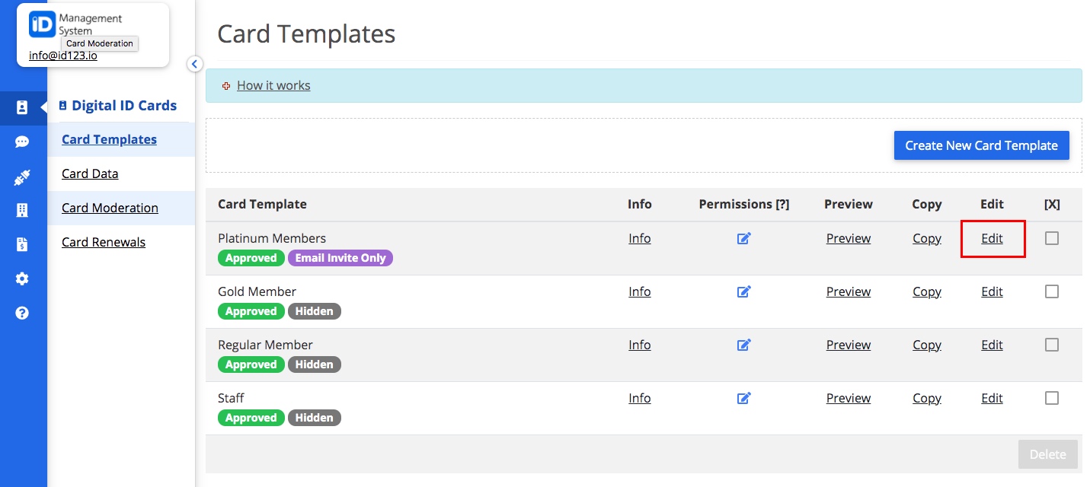Click the help question mark icon
Viewport: 1090px width, 487px height.
24,313
